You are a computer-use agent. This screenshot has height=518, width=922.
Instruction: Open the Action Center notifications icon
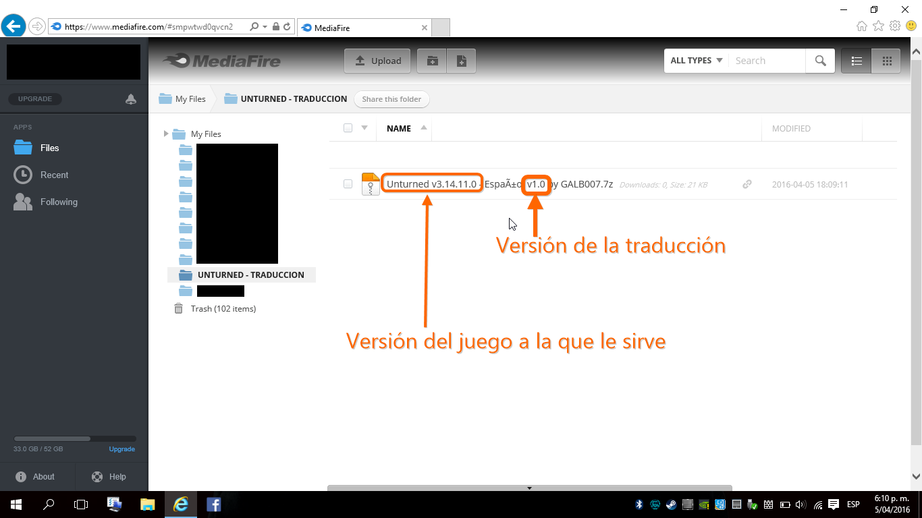pos(834,505)
